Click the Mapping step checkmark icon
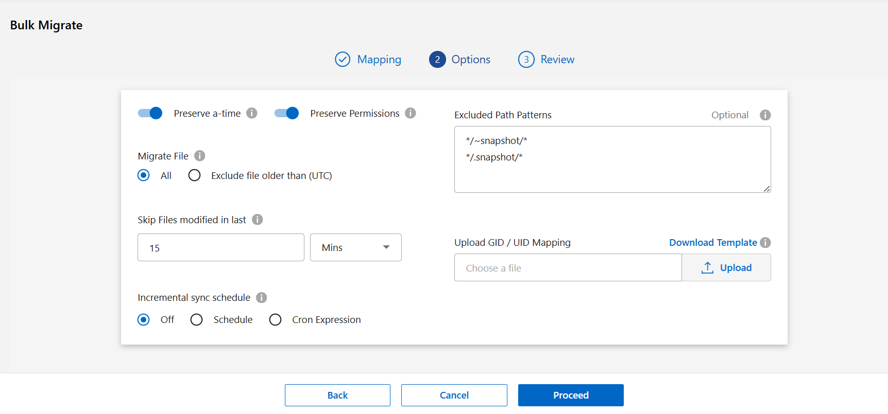The width and height of the screenshot is (888, 414). 343,60
